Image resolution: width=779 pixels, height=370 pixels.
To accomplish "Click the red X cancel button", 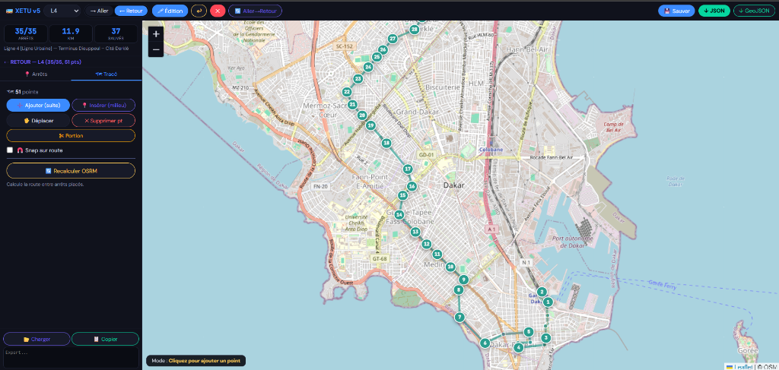I will coord(218,11).
